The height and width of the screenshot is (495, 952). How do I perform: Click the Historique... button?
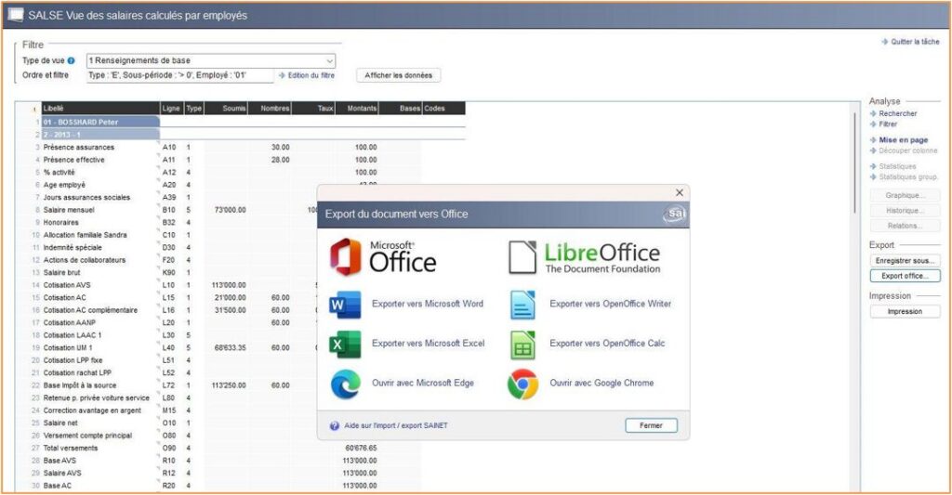point(905,211)
